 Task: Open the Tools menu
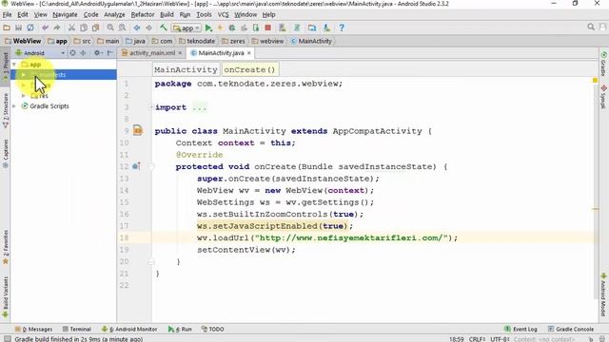[x=204, y=14]
